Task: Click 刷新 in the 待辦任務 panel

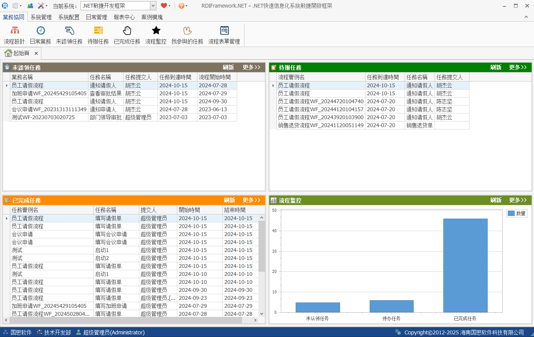Action: (496, 67)
